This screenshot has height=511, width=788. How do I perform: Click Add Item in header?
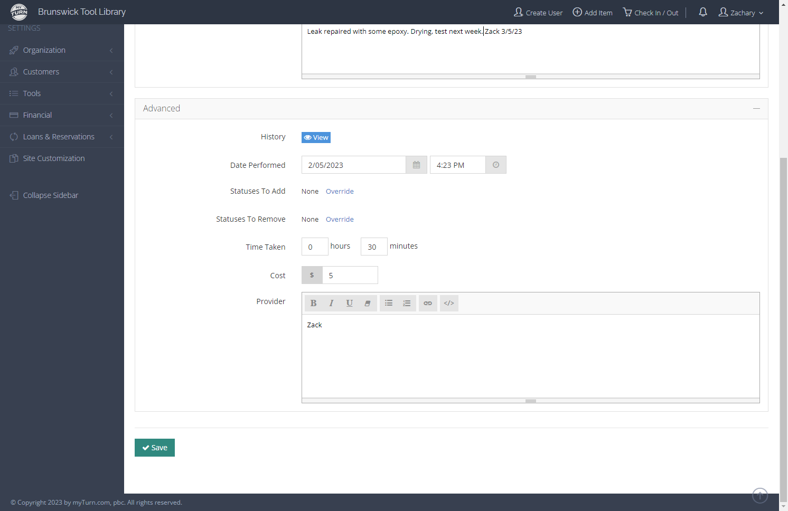coord(593,12)
